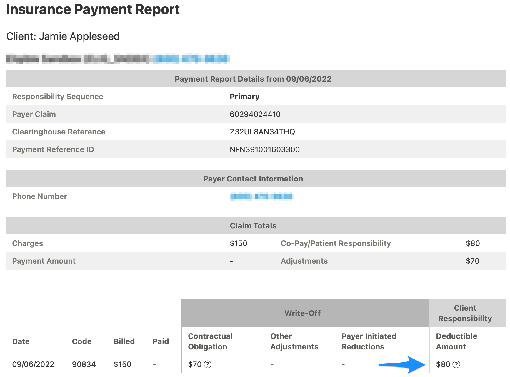Click help icon beside $80 Deductible Amount
Screen dimensions: 510x377
pos(456,364)
